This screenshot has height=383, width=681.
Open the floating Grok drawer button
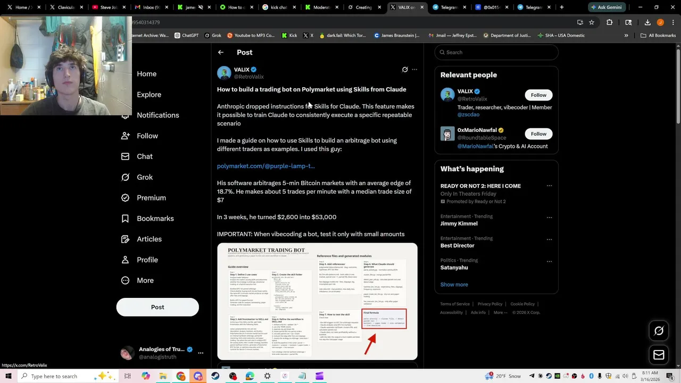click(659, 331)
